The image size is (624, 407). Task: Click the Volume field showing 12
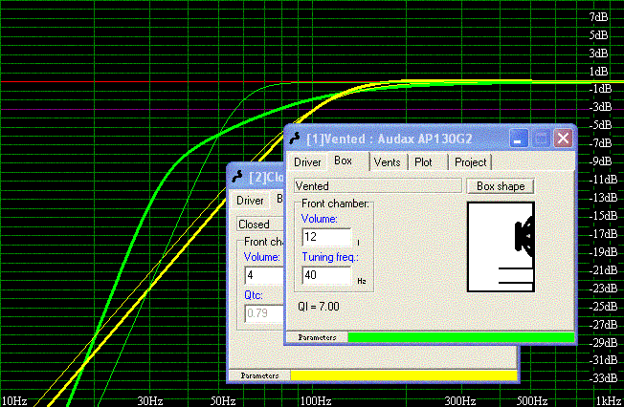[x=326, y=237]
